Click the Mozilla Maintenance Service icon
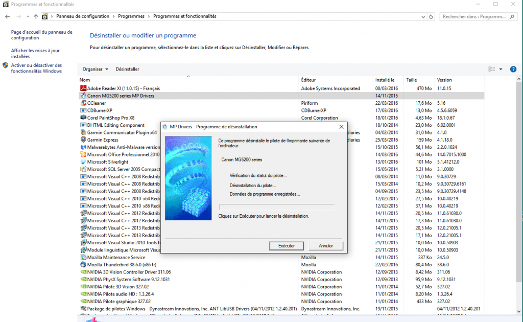Image resolution: width=523 pixels, height=322 pixels. [x=83, y=257]
